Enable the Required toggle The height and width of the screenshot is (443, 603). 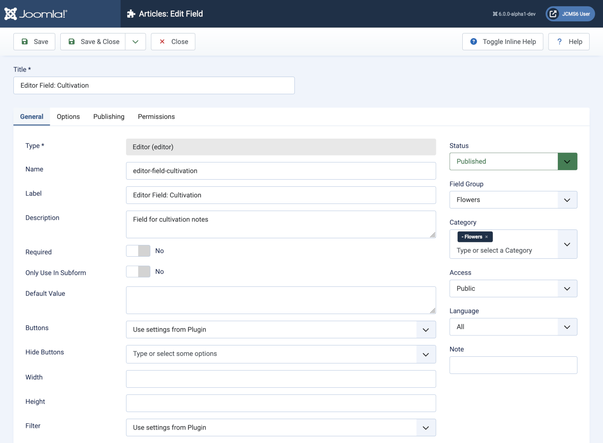click(x=138, y=250)
